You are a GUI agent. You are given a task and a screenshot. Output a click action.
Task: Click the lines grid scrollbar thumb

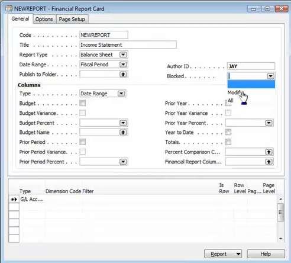coord(281,213)
